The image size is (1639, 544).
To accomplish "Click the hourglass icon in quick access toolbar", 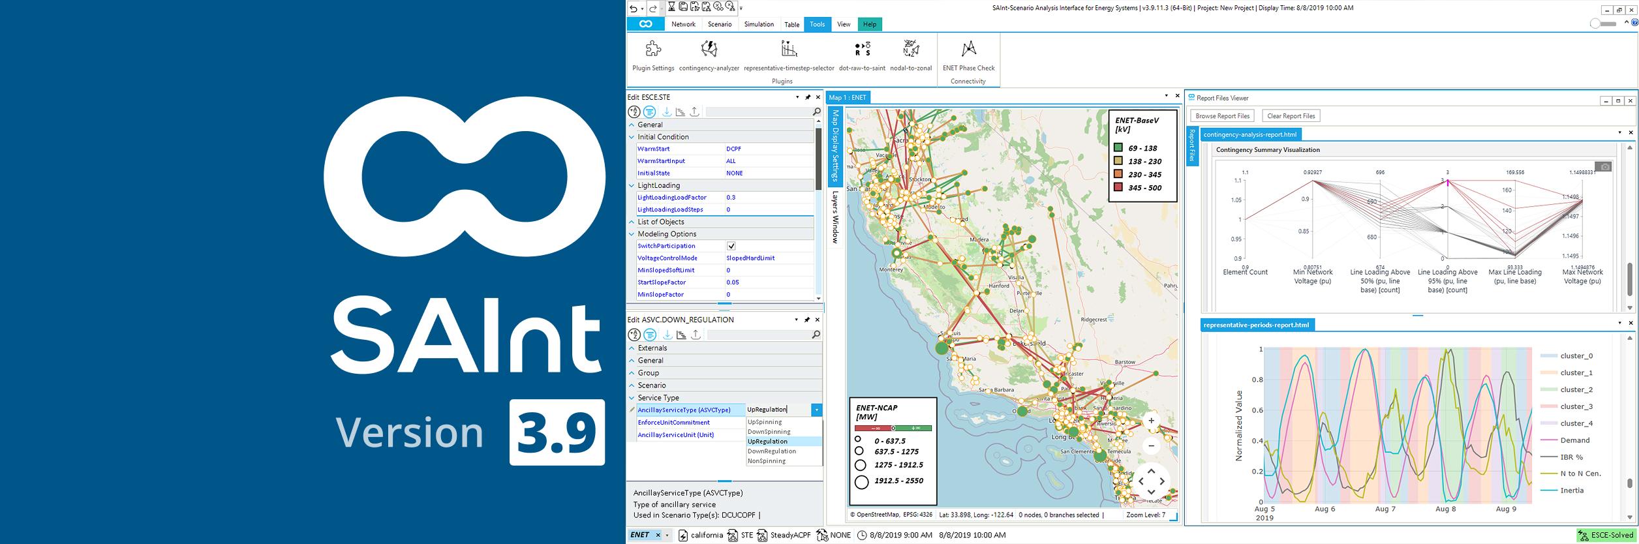I will click(672, 7).
